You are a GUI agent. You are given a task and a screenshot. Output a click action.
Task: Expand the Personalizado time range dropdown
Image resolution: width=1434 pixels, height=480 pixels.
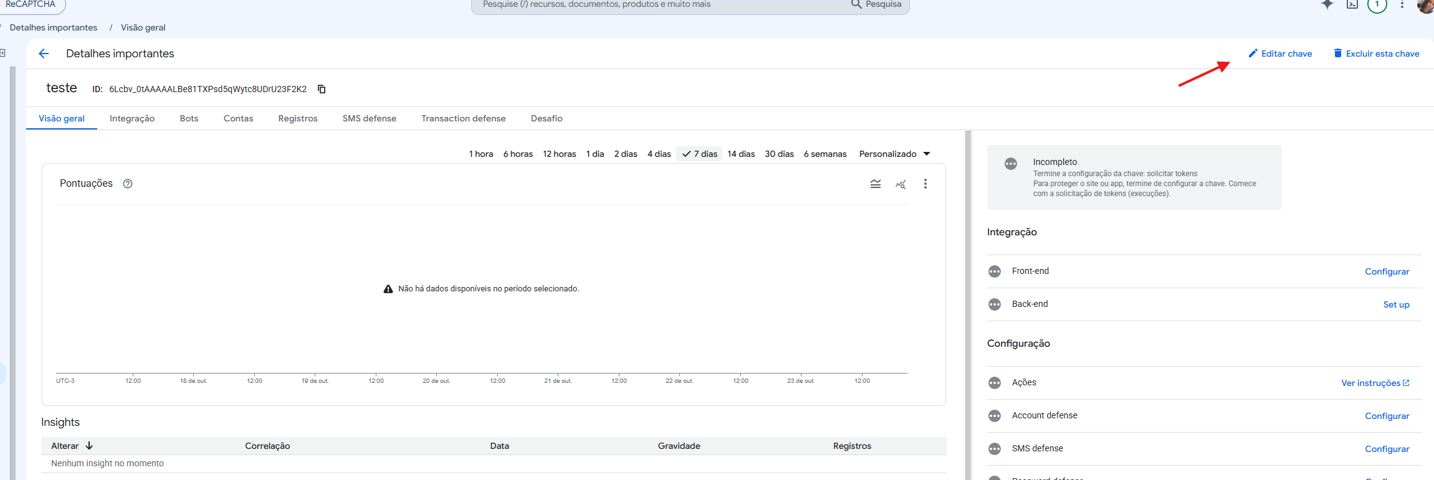[894, 154]
